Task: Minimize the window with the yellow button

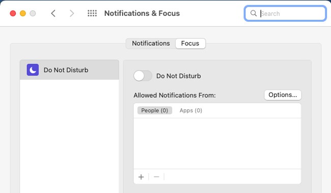Action: click(x=23, y=14)
